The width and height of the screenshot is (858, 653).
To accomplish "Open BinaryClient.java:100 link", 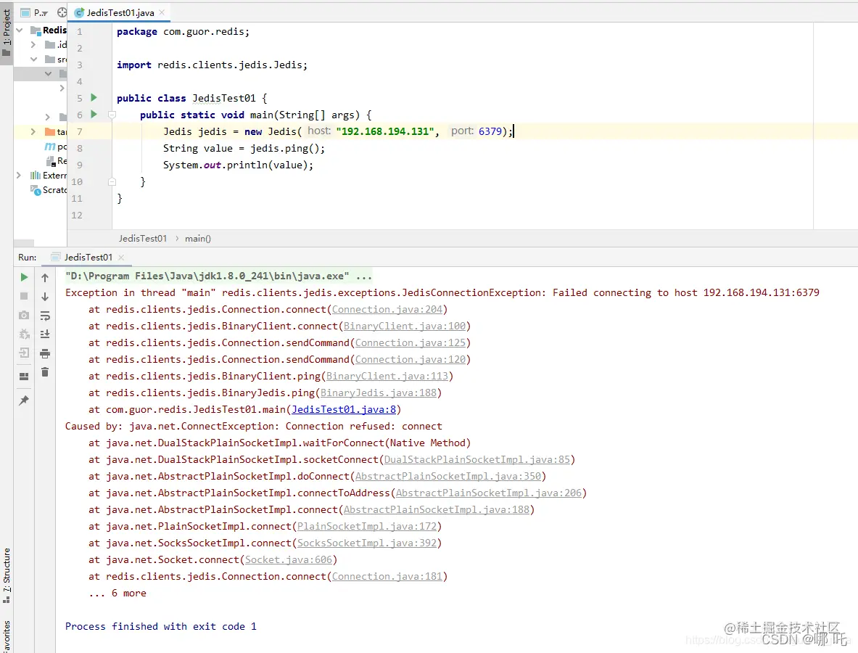I will coord(405,326).
